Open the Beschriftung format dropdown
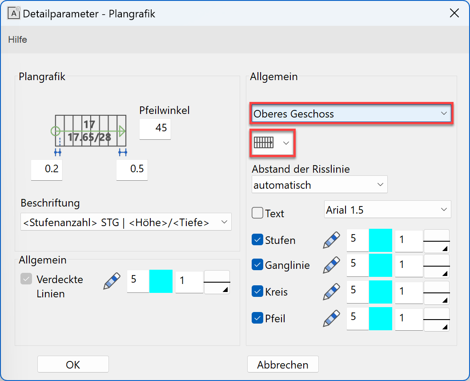Viewport: 470px width, 381px height. (x=126, y=222)
